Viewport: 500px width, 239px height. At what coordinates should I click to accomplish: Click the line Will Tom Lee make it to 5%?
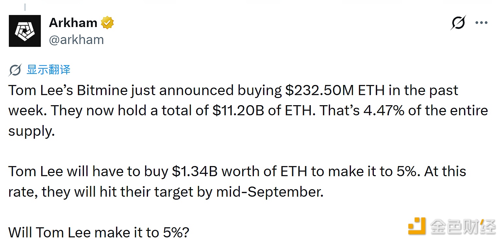point(99,232)
